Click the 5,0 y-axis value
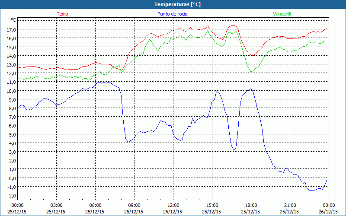 point(13,134)
